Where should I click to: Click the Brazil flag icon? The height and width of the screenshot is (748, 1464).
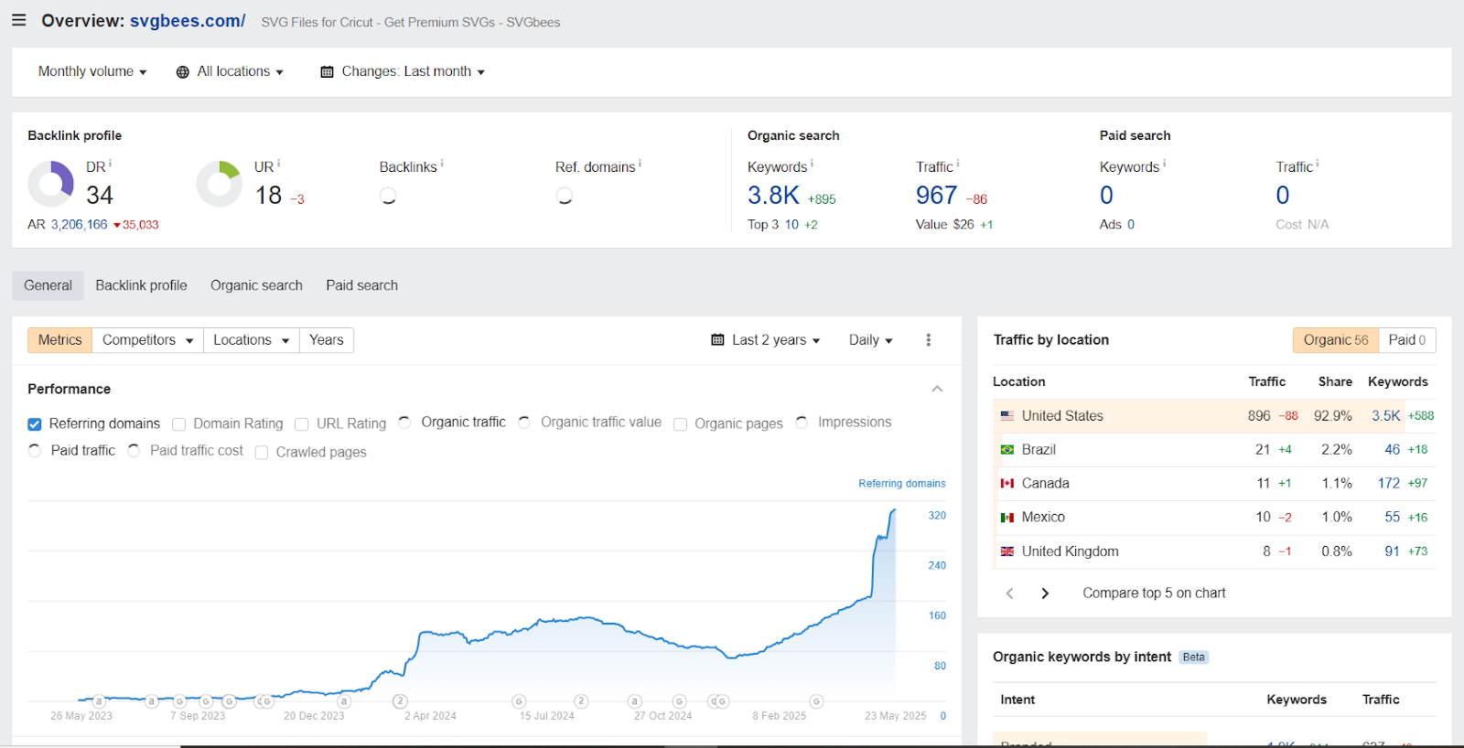coord(1007,450)
